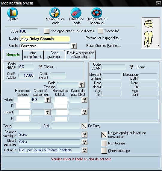Select the Montants tab
The width and height of the screenshot is (162, 171).
coord(13,55)
